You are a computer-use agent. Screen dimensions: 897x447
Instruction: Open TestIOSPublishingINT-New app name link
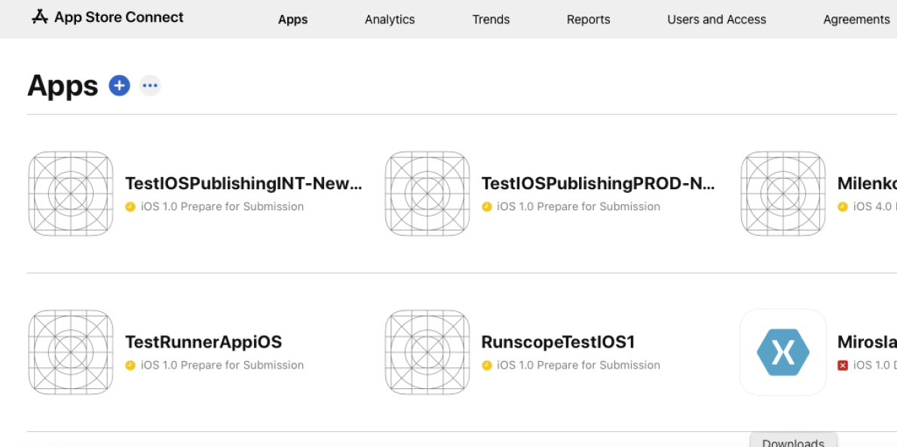click(x=243, y=184)
